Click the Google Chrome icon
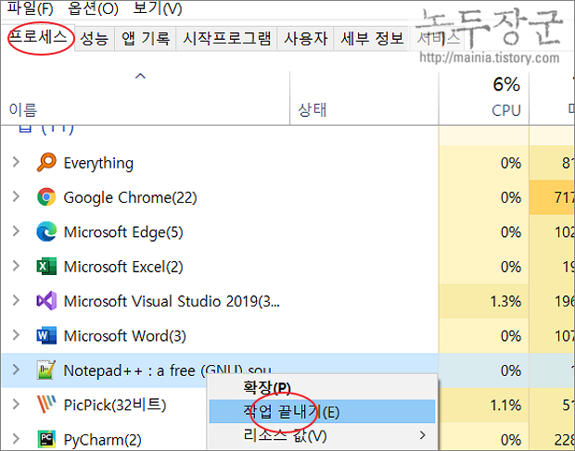The image size is (575, 451). click(46, 197)
